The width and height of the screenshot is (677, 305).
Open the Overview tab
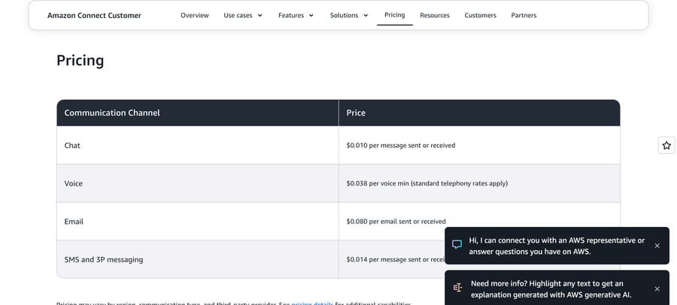[x=194, y=16]
